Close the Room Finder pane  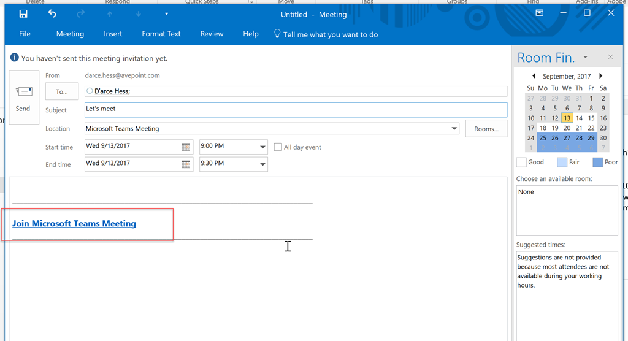610,57
